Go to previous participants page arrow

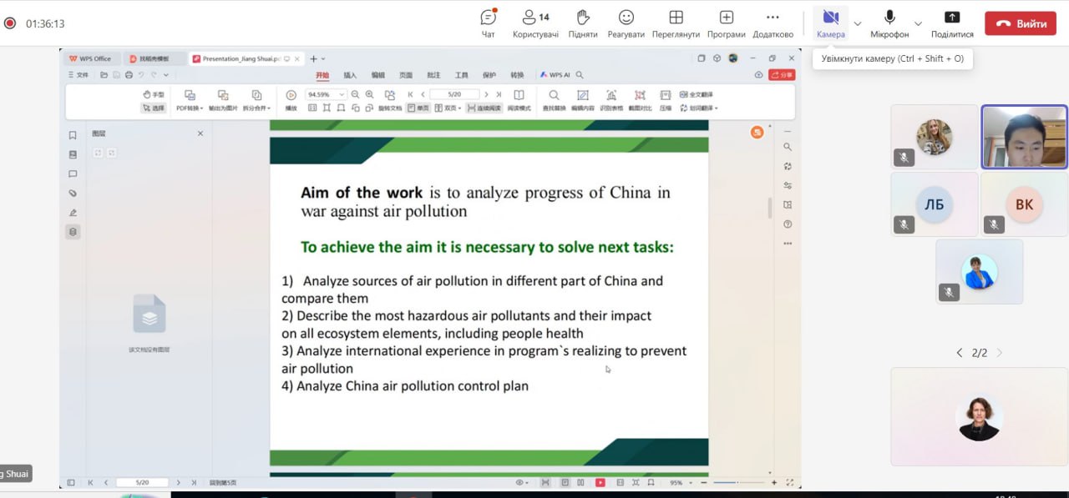(x=959, y=353)
